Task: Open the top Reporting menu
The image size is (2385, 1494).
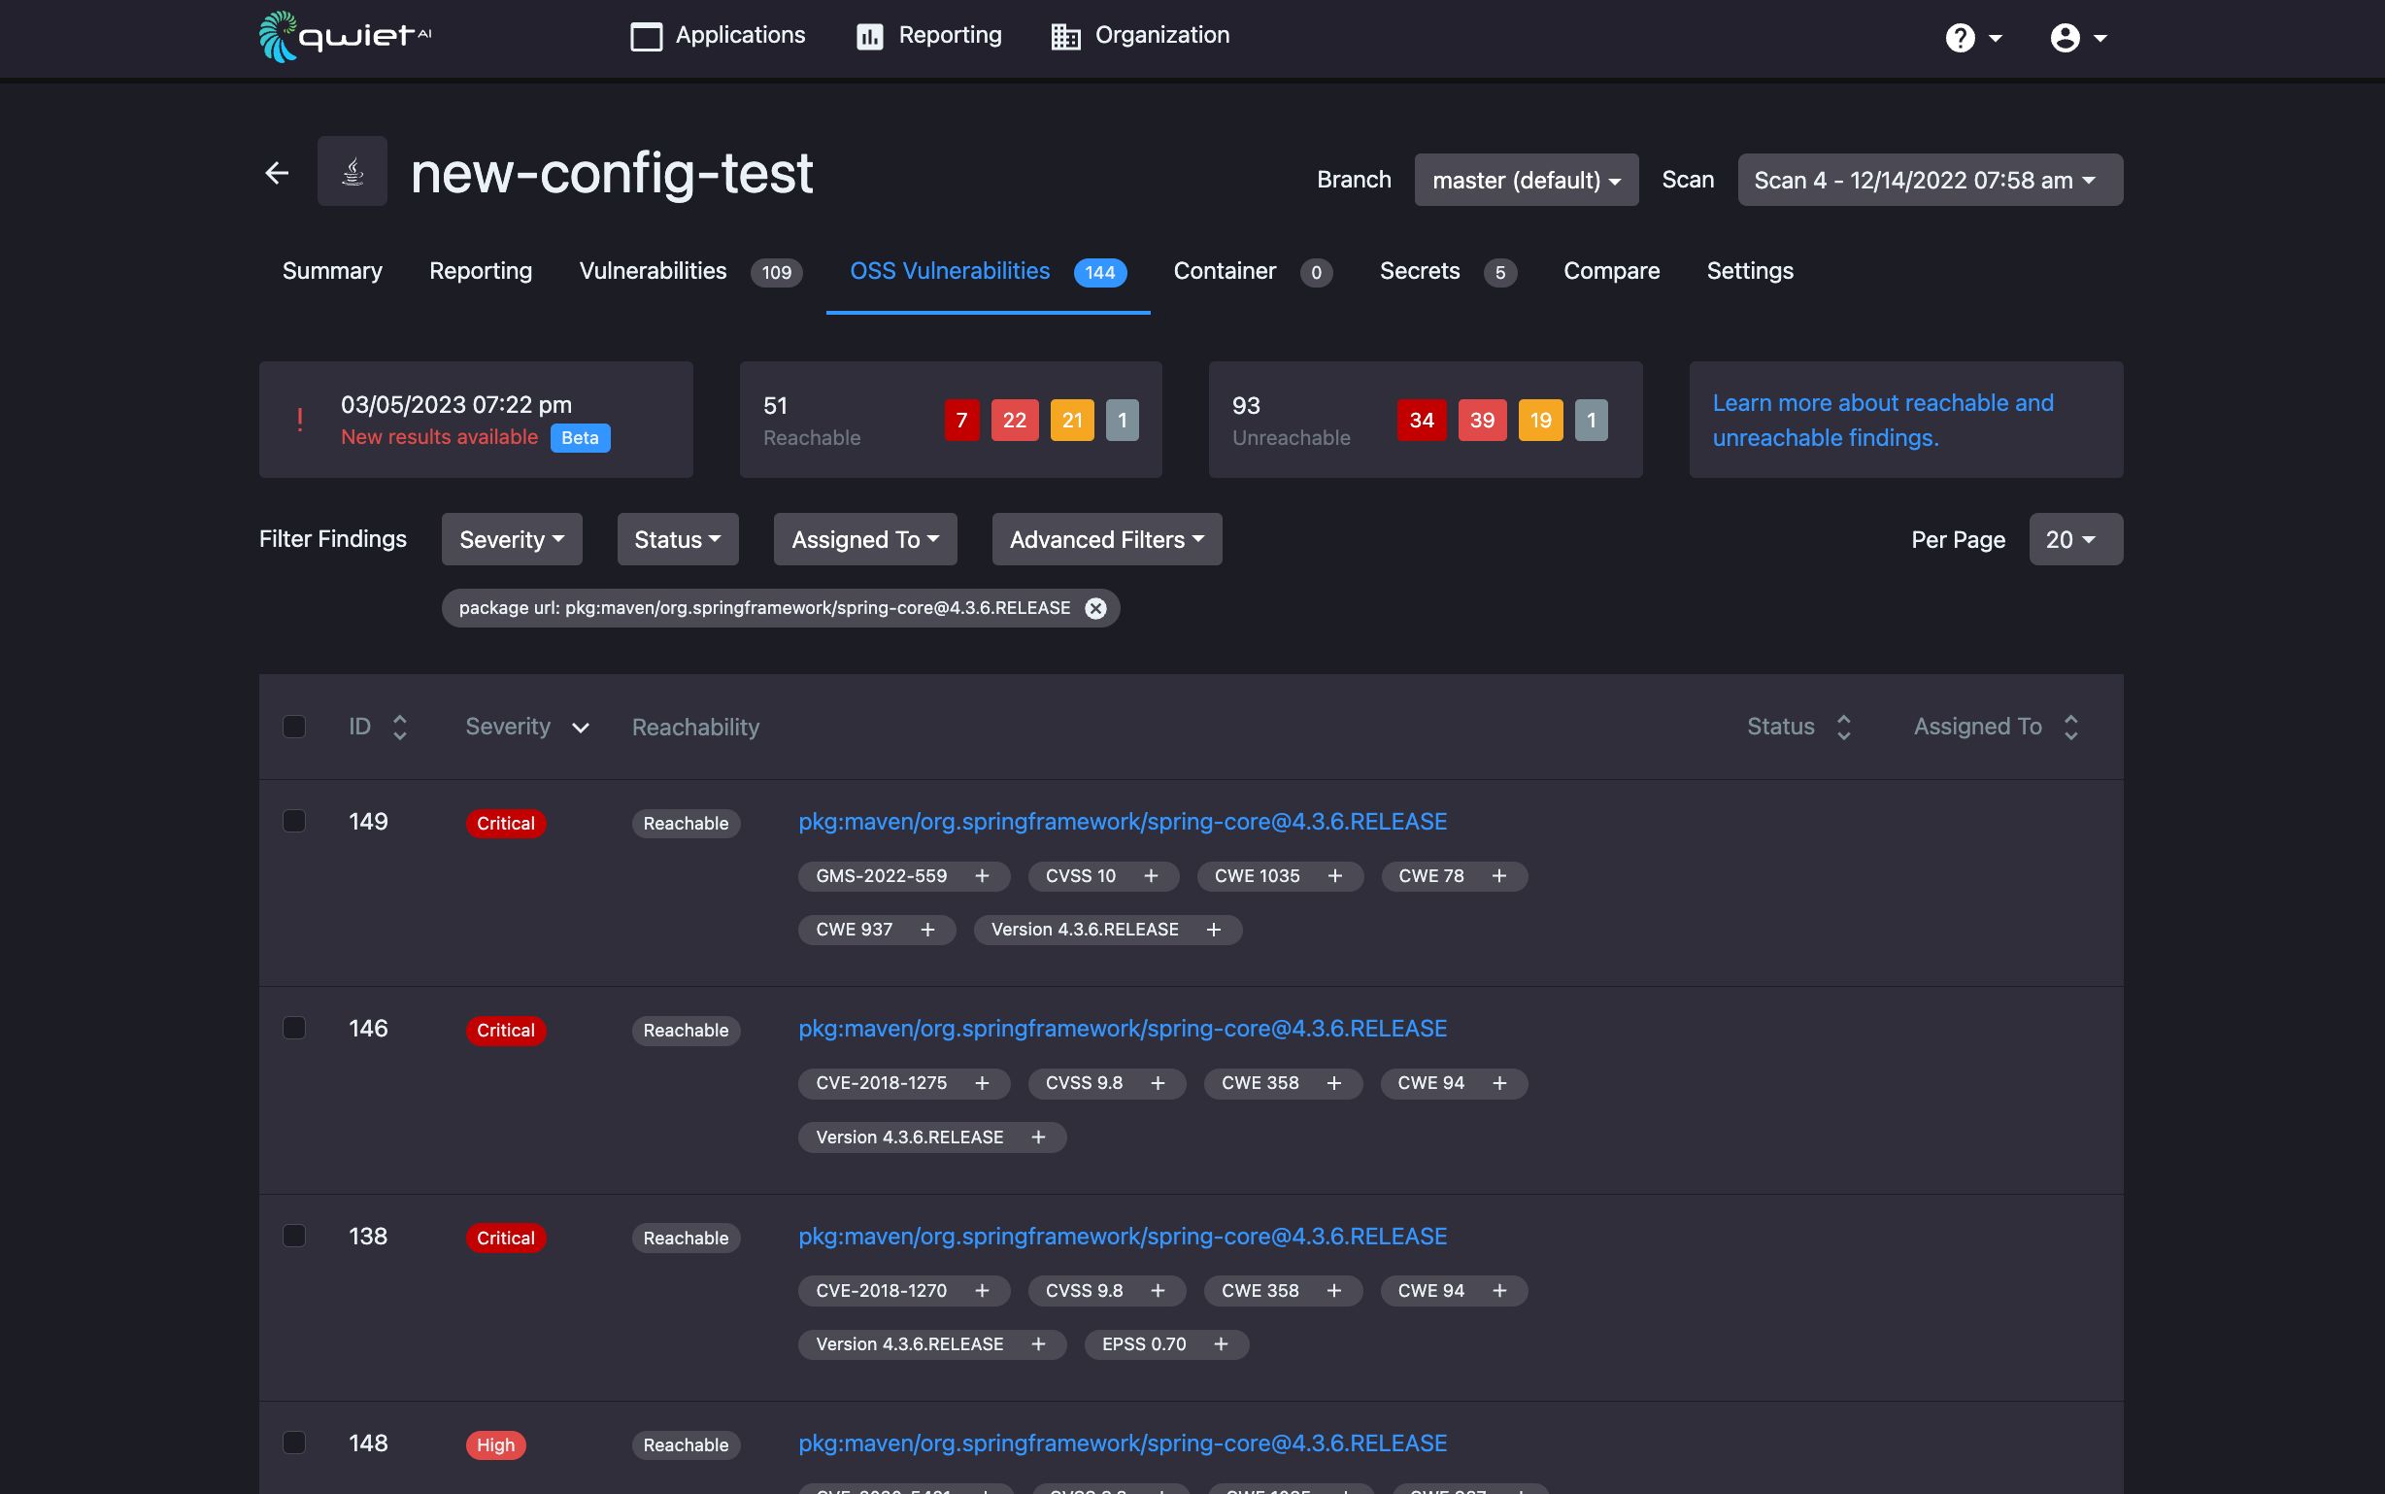Action: point(928,36)
